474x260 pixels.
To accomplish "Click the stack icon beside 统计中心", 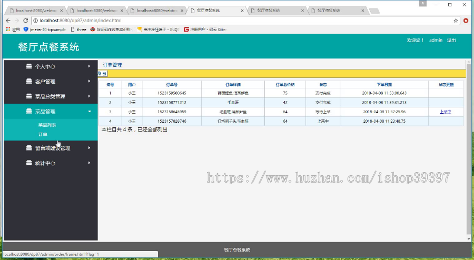I will [29, 163].
